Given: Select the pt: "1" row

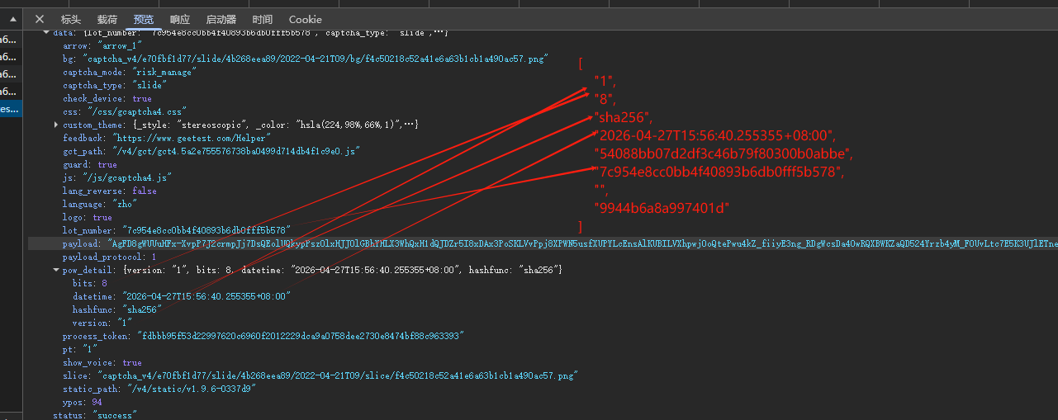Looking at the screenshot, I should click(x=80, y=349).
